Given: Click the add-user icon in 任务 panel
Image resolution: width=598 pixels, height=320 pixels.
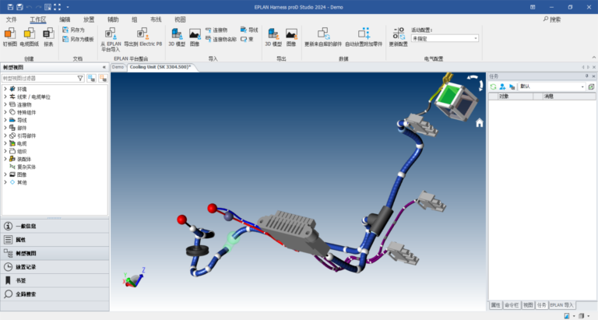Looking at the screenshot, I should click(x=502, y=86).
